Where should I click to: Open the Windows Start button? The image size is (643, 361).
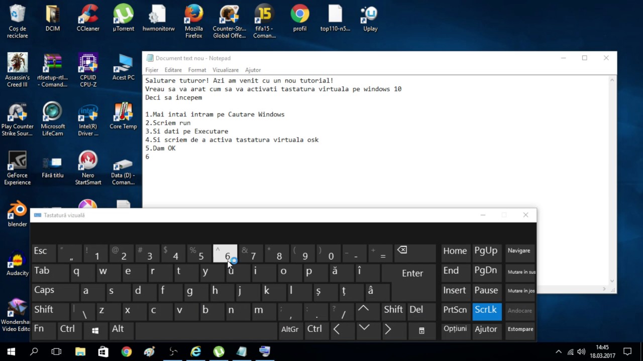11,351
